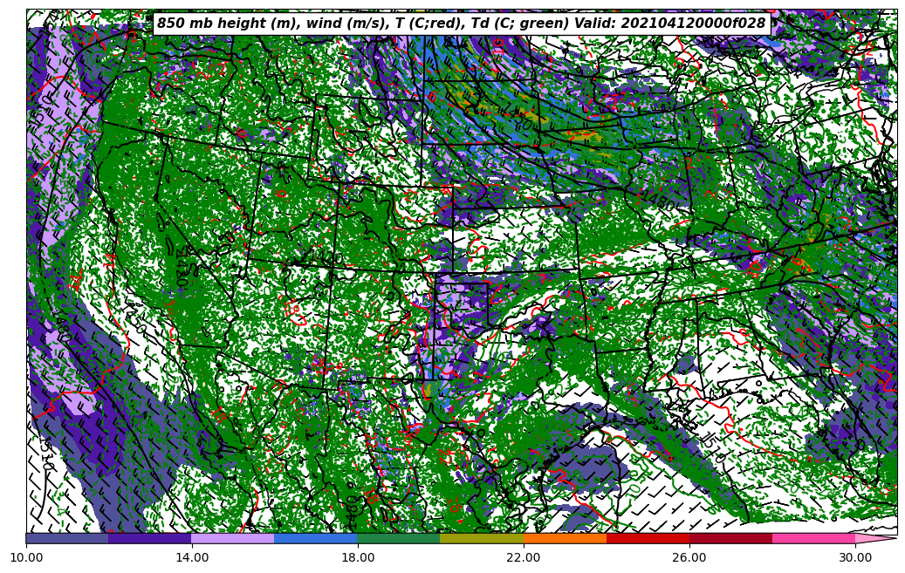The width and height of the screenshot is (905, 573).
Task: Click the 18.00 colorbar tick label
Action: pyautogui.click(x=358, y=557)
